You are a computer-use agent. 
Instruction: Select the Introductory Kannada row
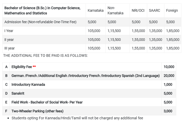pyautogui.click(x=89, y=85)
